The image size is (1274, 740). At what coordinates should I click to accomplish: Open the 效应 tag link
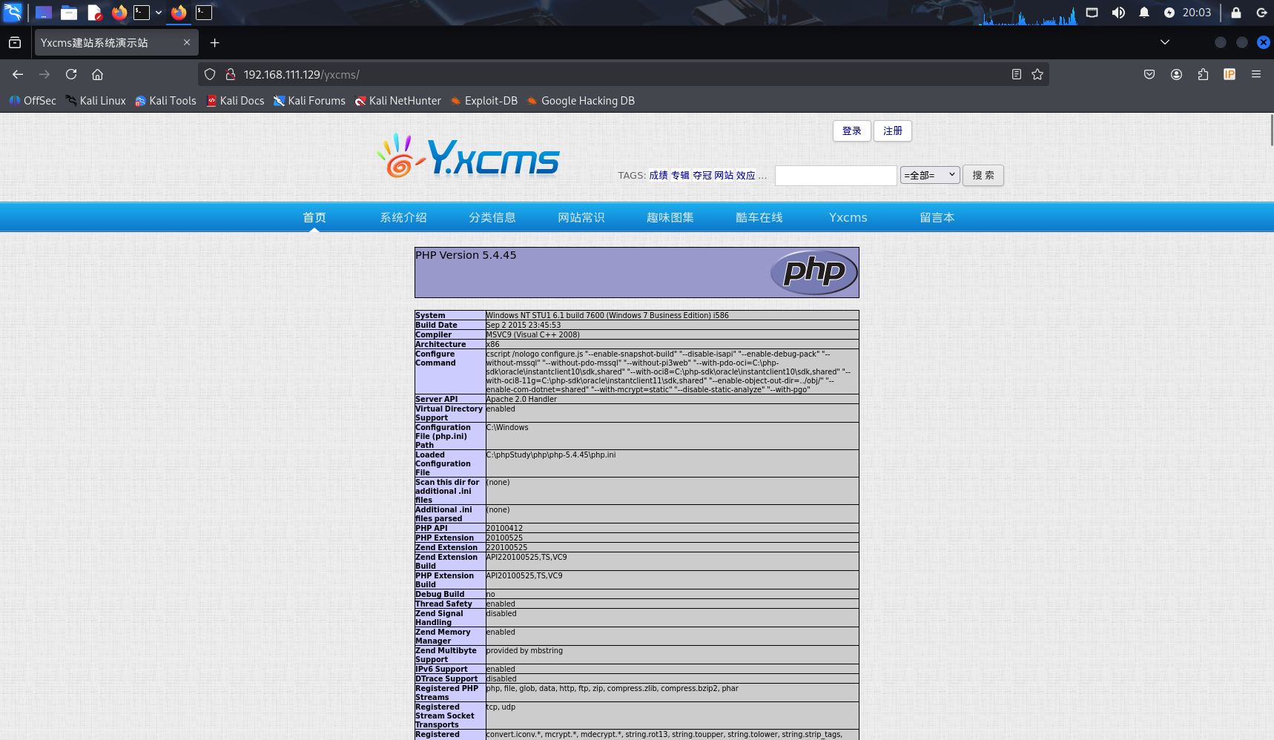pyautogui.click(x=745, y=176)
